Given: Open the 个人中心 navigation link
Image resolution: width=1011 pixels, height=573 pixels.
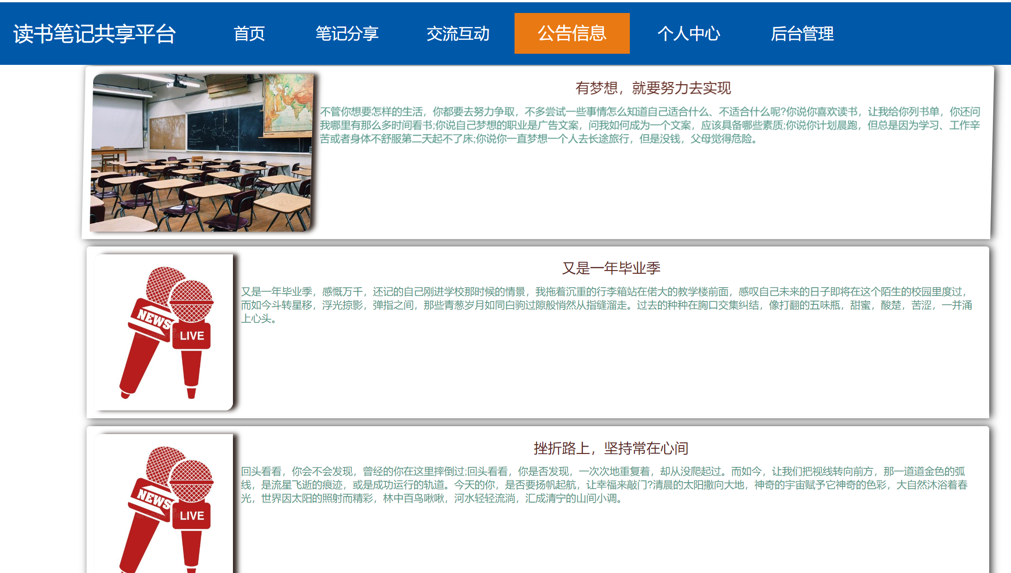Looking at the screenshot, I should tap(689, 33).
